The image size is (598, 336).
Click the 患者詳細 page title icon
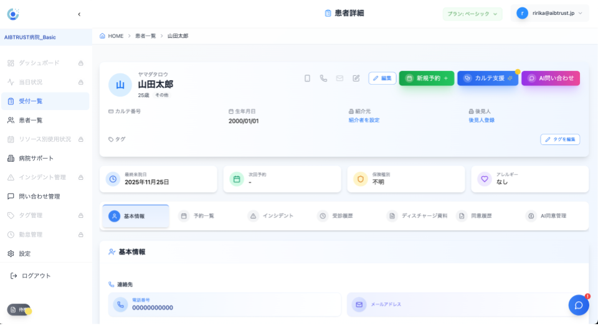click(x=328, y=13)
